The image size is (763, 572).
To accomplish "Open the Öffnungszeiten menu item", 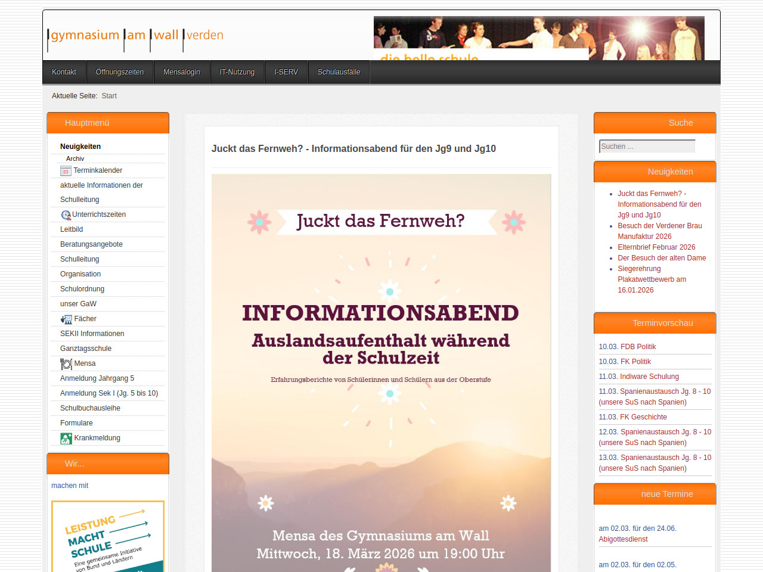I will tap(120, 72).
